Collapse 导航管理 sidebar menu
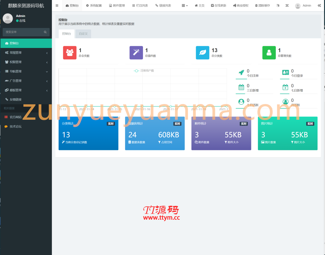 [x=26, y=71]
